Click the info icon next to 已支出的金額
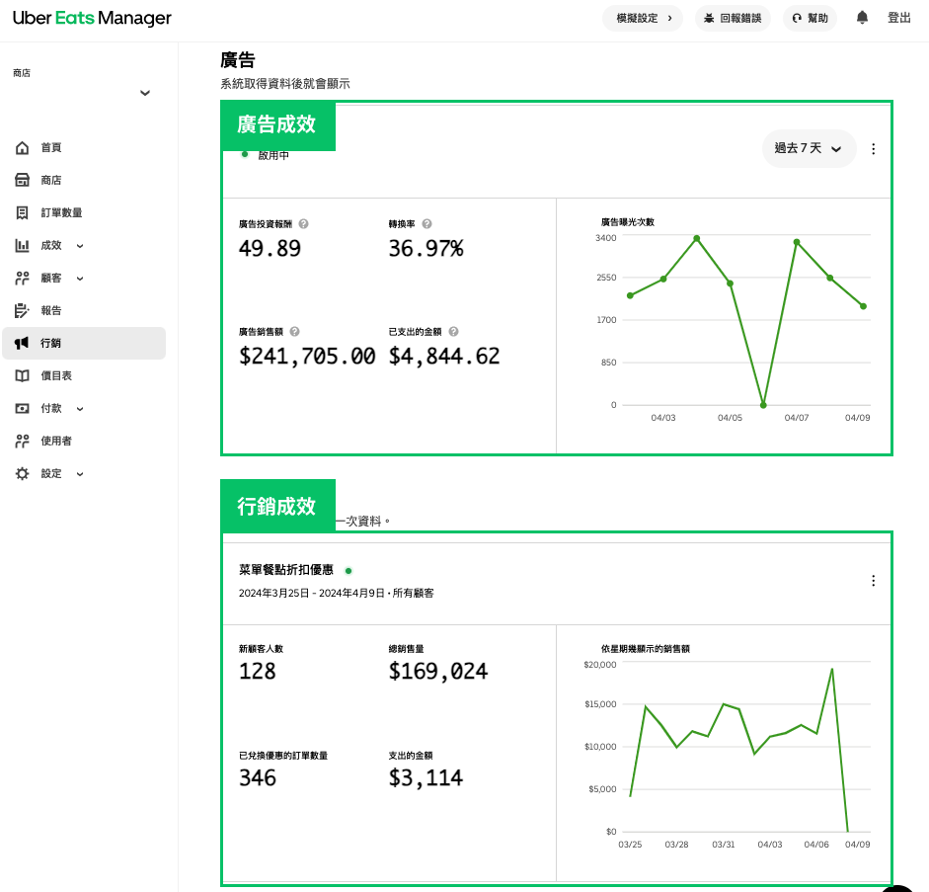The height and width of the screenshot is (892, 929). click(453, 332)
